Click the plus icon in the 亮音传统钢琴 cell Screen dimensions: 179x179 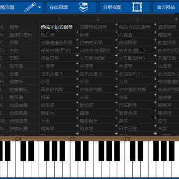pyautogui.click(x=116, y=24)
